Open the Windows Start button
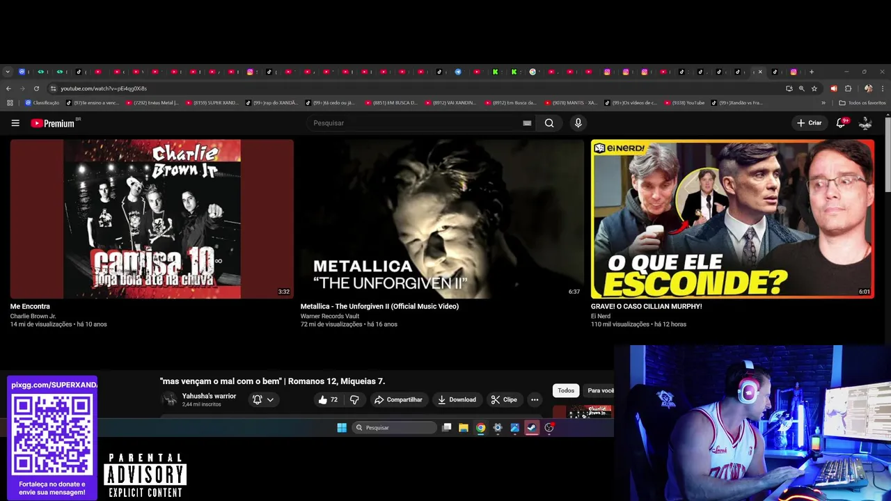The height and width of the screenshot is (501, 891). coord(342,428)
